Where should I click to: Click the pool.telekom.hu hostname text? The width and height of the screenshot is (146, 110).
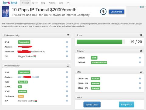point(38,51)
